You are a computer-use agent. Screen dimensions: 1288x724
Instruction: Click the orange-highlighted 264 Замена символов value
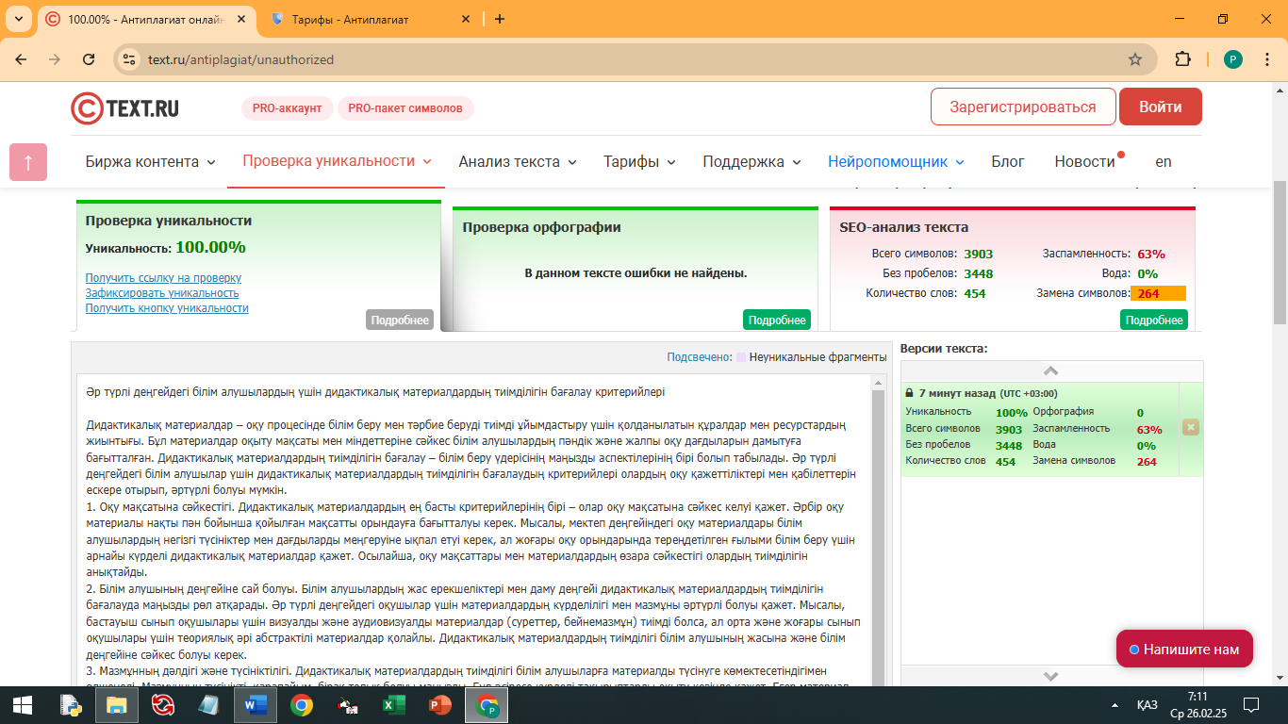[1158, 293]
